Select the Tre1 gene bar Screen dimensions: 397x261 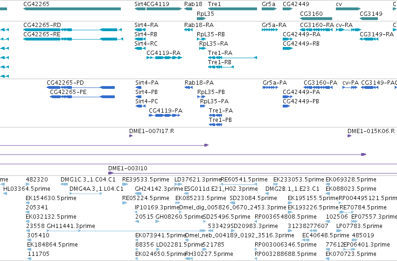pos(232,9)
